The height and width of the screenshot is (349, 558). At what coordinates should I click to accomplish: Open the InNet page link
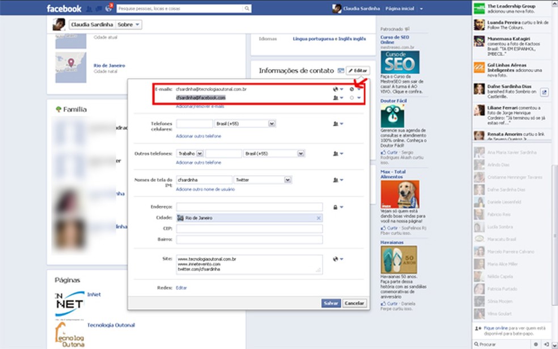(x=94, y=294)
